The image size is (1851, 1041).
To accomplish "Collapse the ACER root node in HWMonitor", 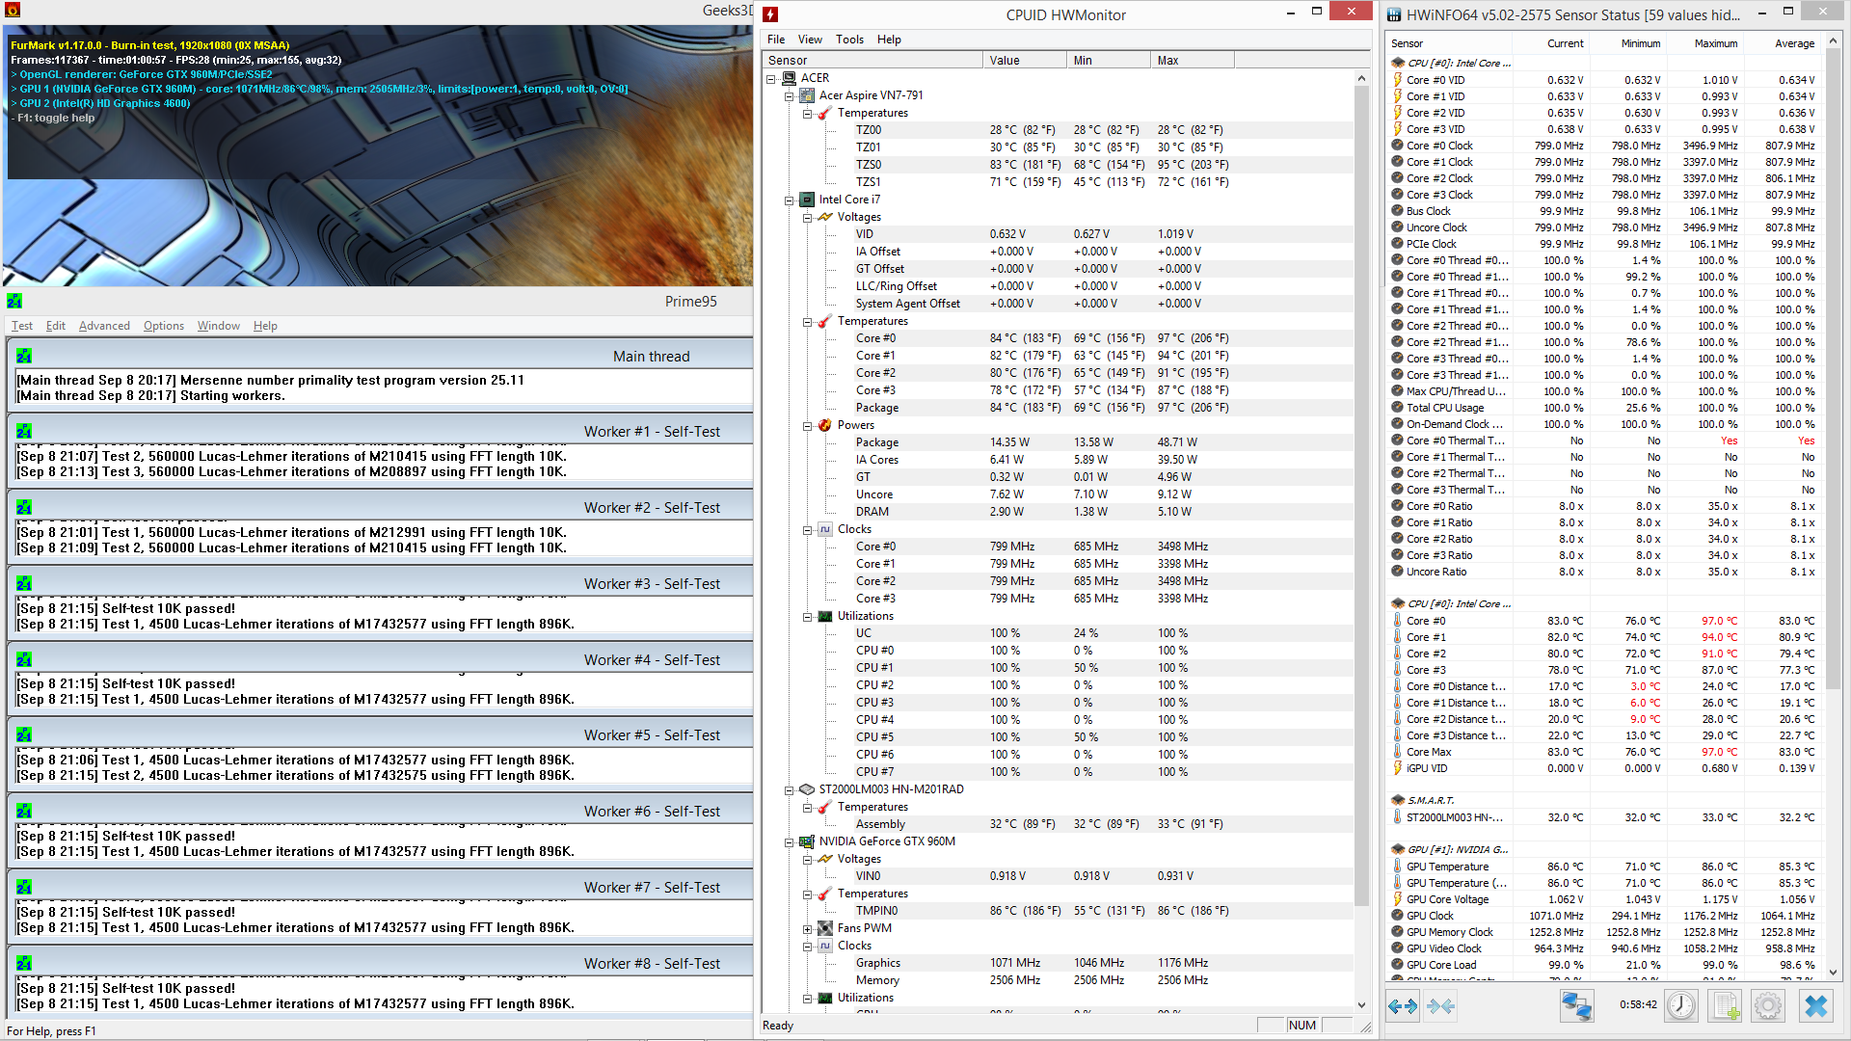I will [771, 78].
